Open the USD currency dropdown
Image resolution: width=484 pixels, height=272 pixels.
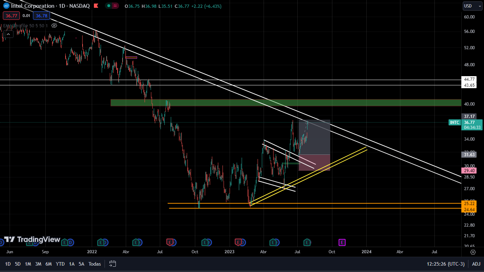(472, 6)
